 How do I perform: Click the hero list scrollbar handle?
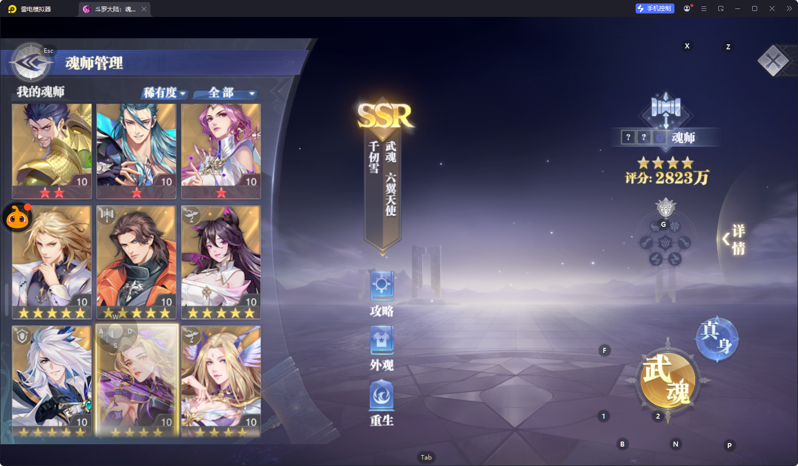click(6, 300)
